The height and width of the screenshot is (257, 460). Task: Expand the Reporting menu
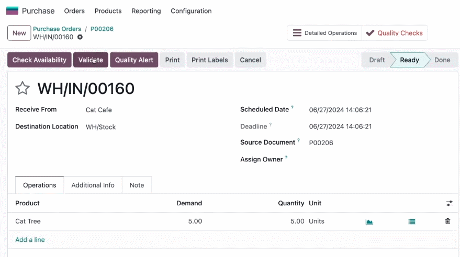146,11
